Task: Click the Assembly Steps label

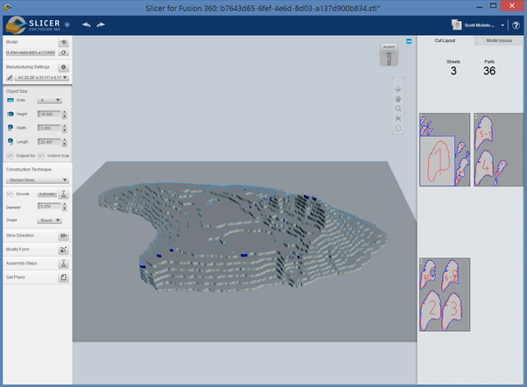Action: point(22,263)
